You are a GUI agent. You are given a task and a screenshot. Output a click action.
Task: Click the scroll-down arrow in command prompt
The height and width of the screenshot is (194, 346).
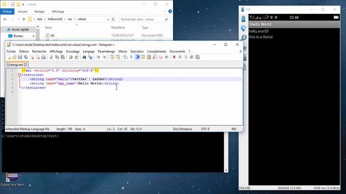tap(226, 170)
